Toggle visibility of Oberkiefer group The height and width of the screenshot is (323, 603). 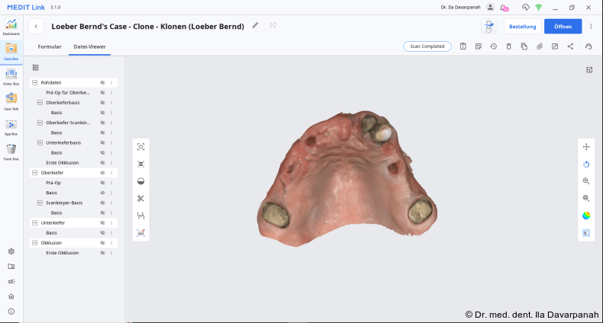click(102, 173)
